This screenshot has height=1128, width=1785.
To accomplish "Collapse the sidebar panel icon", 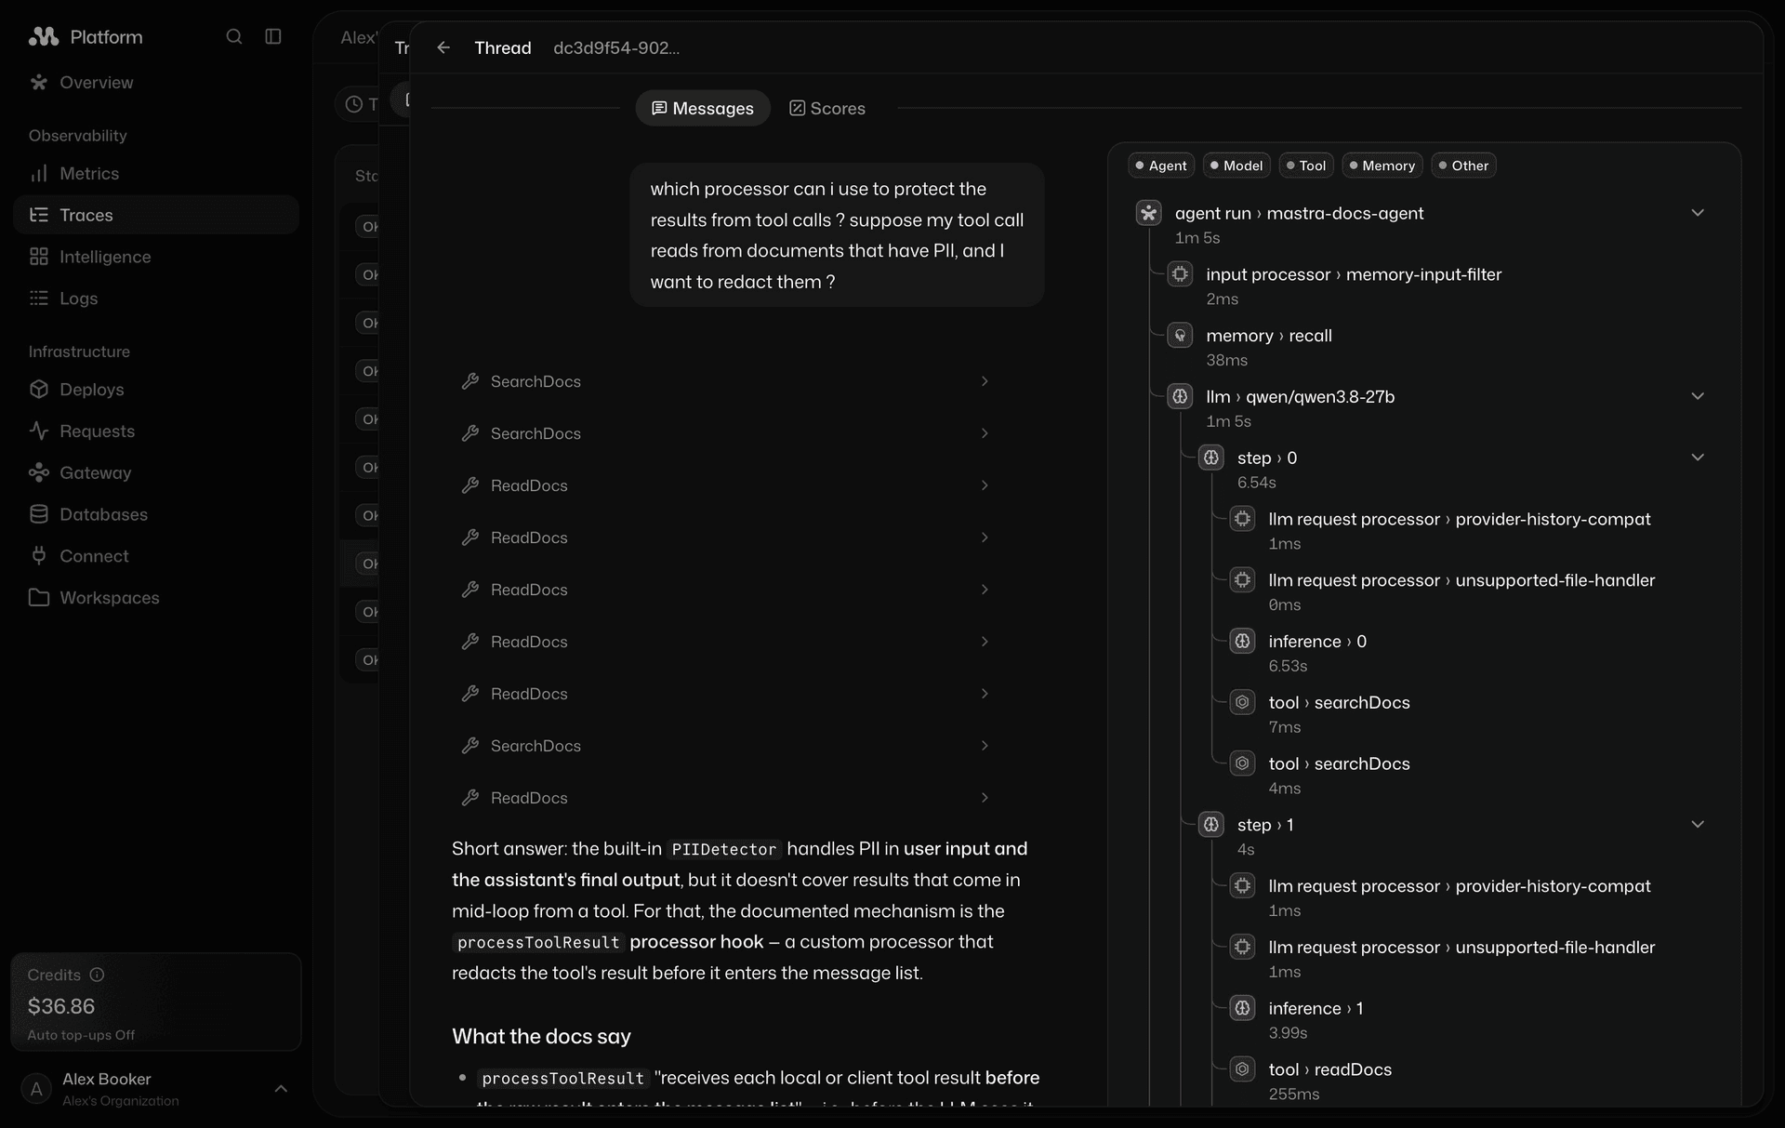I will 273,36.
